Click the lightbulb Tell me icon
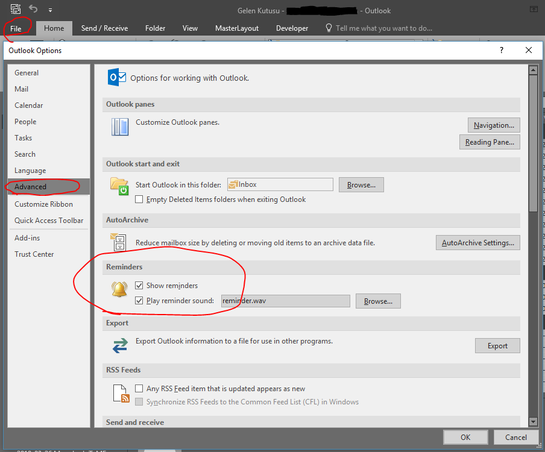 (x=329, y=28)
